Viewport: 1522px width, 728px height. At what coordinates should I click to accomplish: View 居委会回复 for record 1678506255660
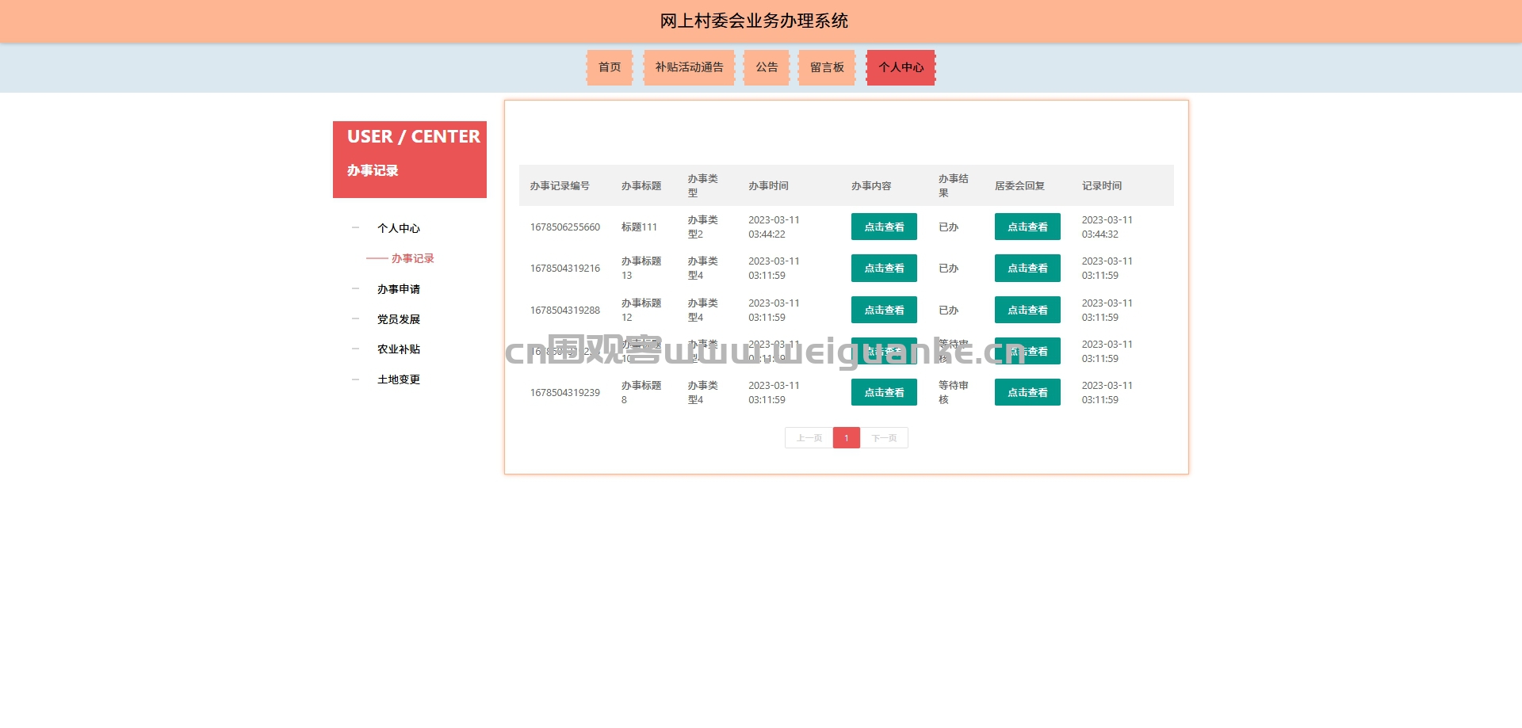pos(1027,227)
